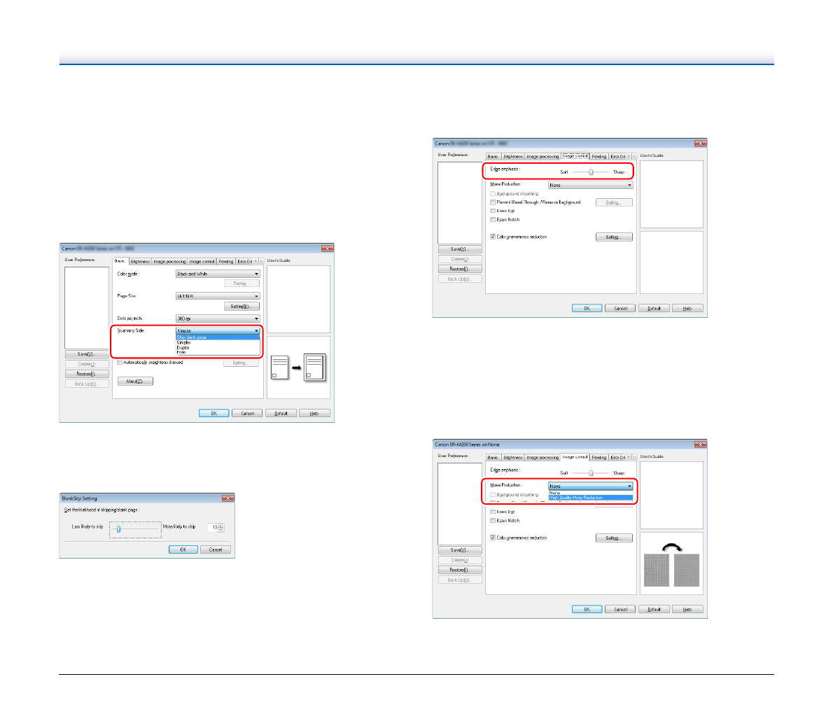The width and height of the screenshot is (833, 714).
Task: Click the About button
Action: [135, 381]
